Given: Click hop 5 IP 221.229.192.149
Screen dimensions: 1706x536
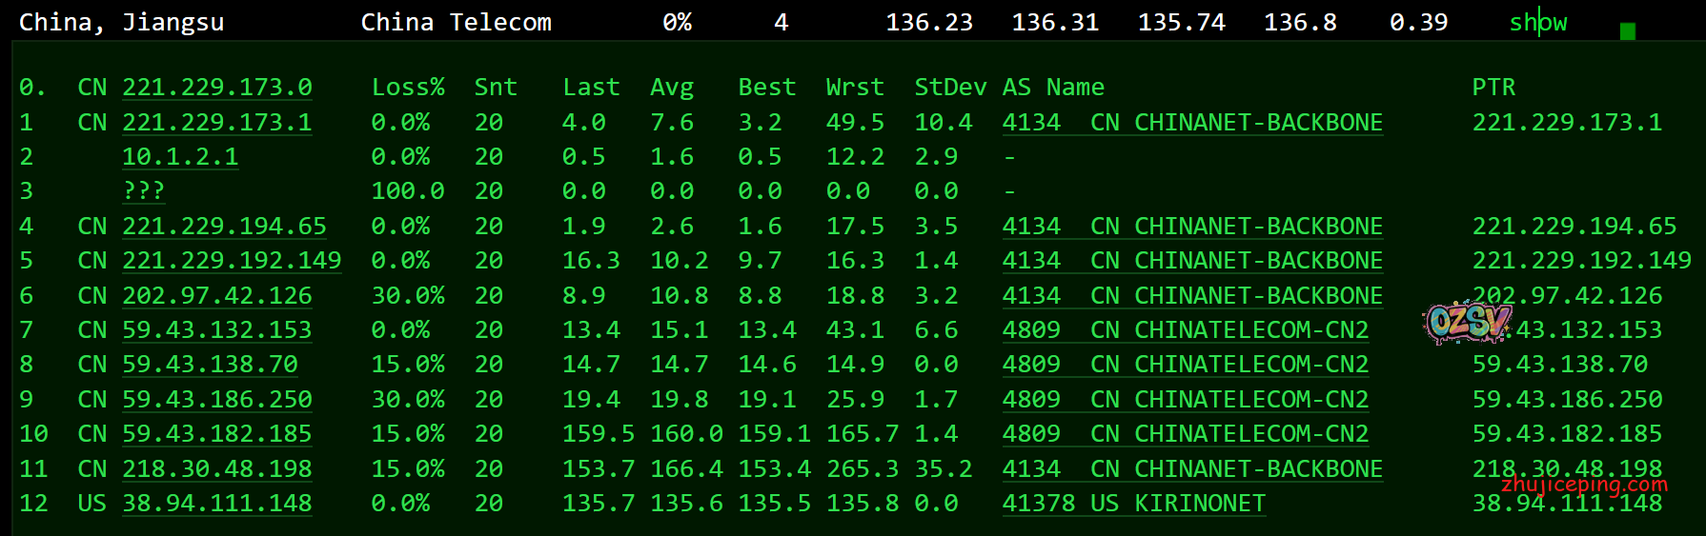Looking at the screenshot, I should (x=232, y=261).
